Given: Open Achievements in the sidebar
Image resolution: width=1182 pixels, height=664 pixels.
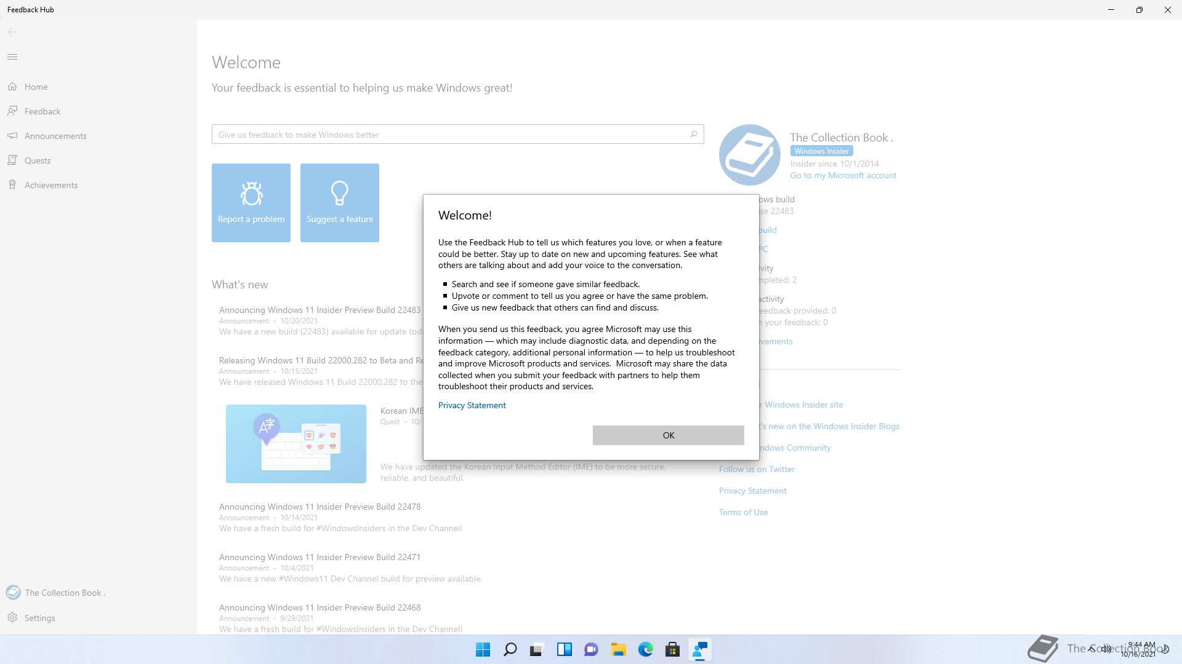Looking at the screenshot, I should coord(98,185).
